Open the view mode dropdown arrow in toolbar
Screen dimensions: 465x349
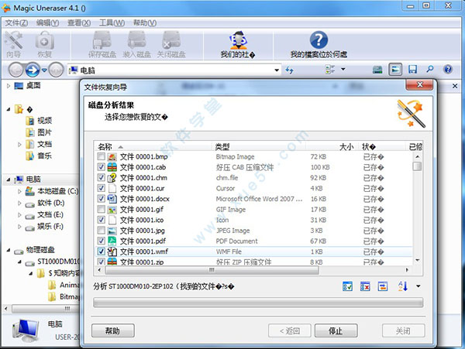tap(343, 69)
